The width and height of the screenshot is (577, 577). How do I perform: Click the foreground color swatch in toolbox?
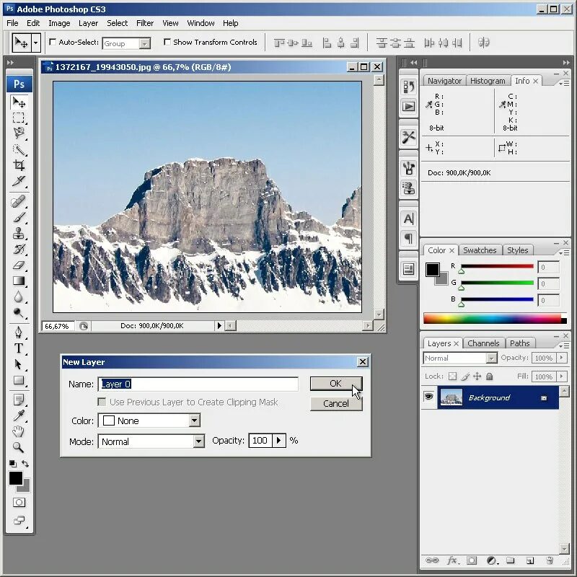(x=15, y=478)
